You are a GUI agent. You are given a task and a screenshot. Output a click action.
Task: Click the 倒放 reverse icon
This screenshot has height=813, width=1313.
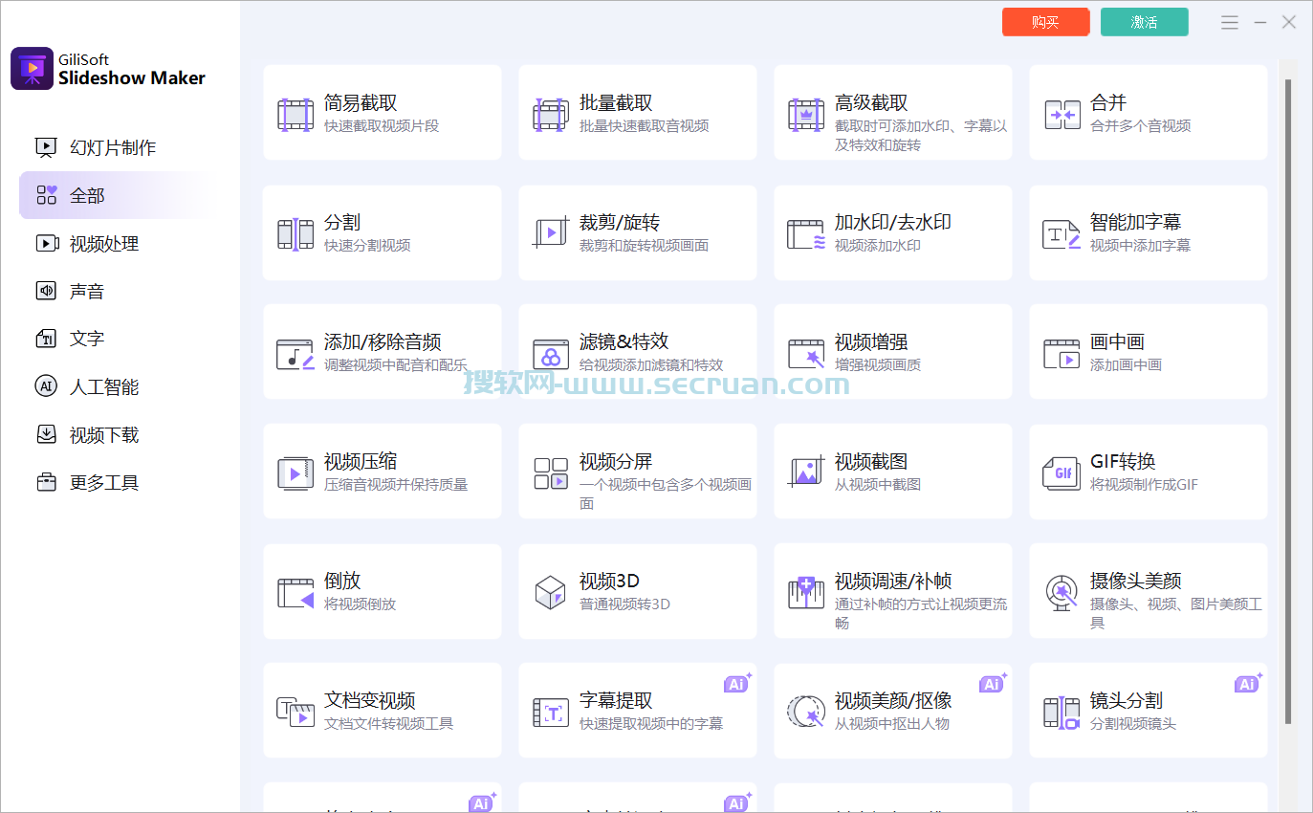click(x=295, y=593)
